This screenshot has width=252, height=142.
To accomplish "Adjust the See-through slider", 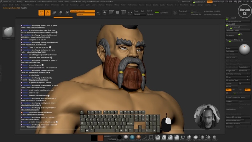I will 199,2.
